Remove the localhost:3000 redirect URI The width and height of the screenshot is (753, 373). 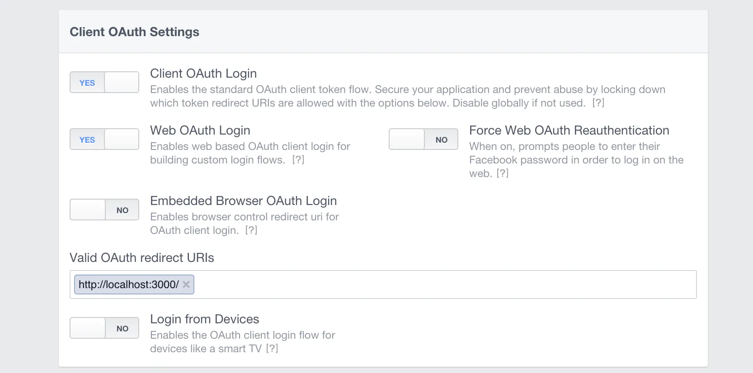(186, 284)
